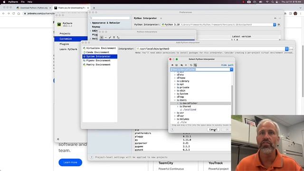This screenshot has height=171, width=304.
Task: Collapse the Users folder node
Action: pos(175,100)
